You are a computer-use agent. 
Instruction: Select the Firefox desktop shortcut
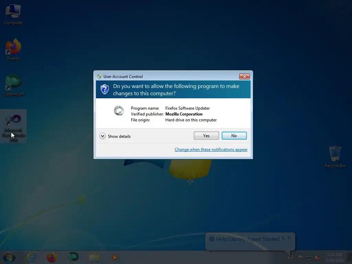13,49
